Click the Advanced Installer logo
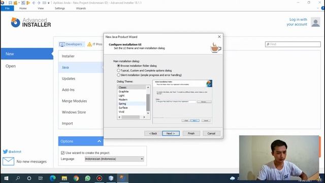Screen dimensions: 325x183 [31, 22]
